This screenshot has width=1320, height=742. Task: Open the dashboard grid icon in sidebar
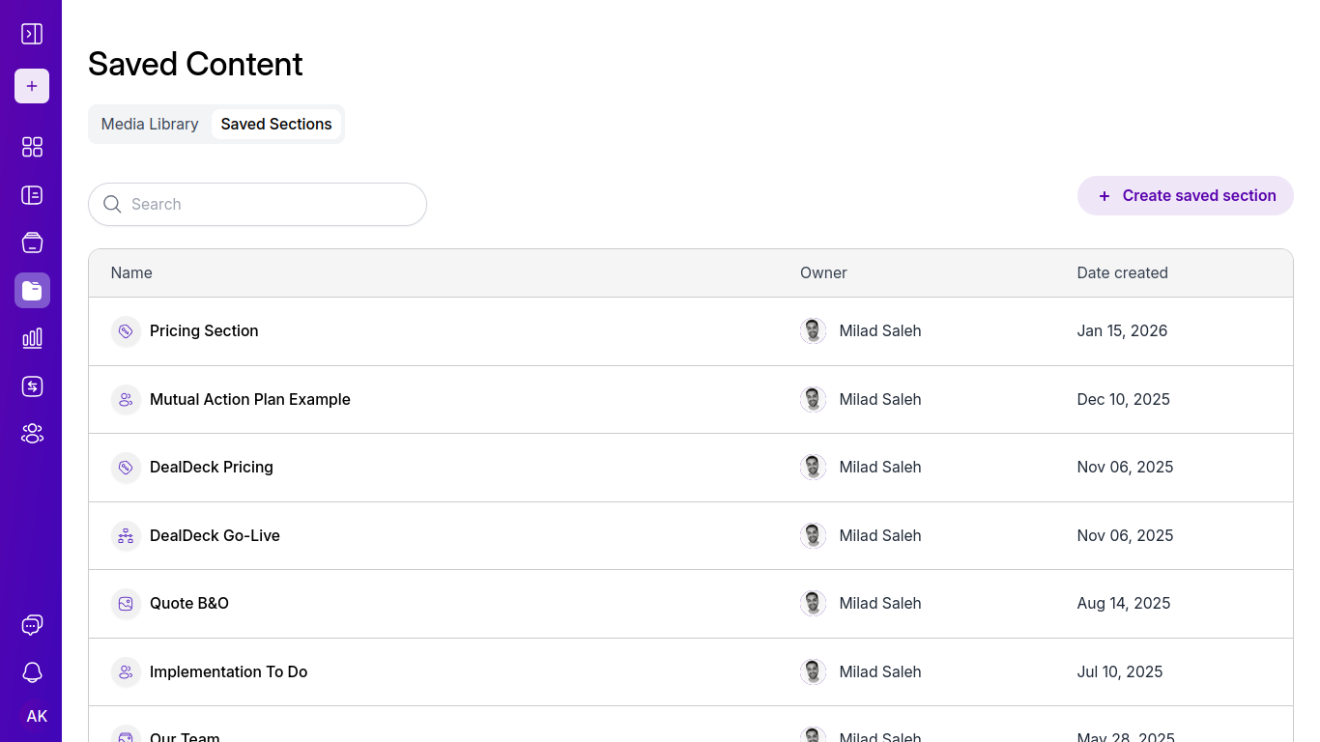point(32,147)
